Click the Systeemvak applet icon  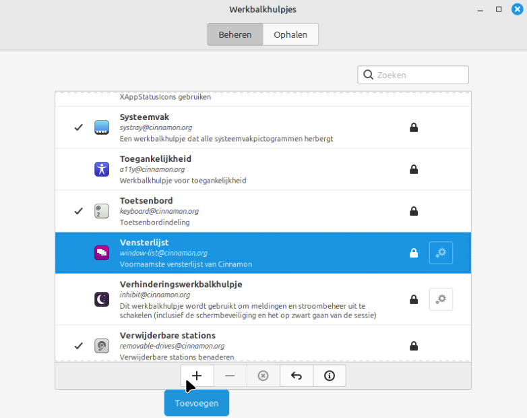pos(102,127)
